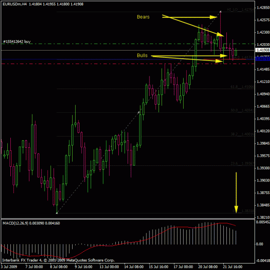
Task: Click price axis value 1.42300
Action: point(263,32)
